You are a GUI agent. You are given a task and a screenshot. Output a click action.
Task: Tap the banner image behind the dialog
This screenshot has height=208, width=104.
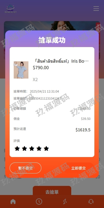[52, 26]
